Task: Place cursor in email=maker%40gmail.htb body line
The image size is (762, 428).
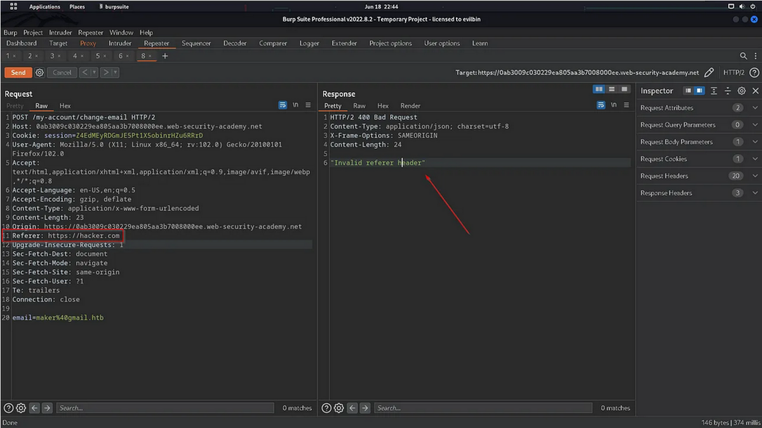Action: 57,318
